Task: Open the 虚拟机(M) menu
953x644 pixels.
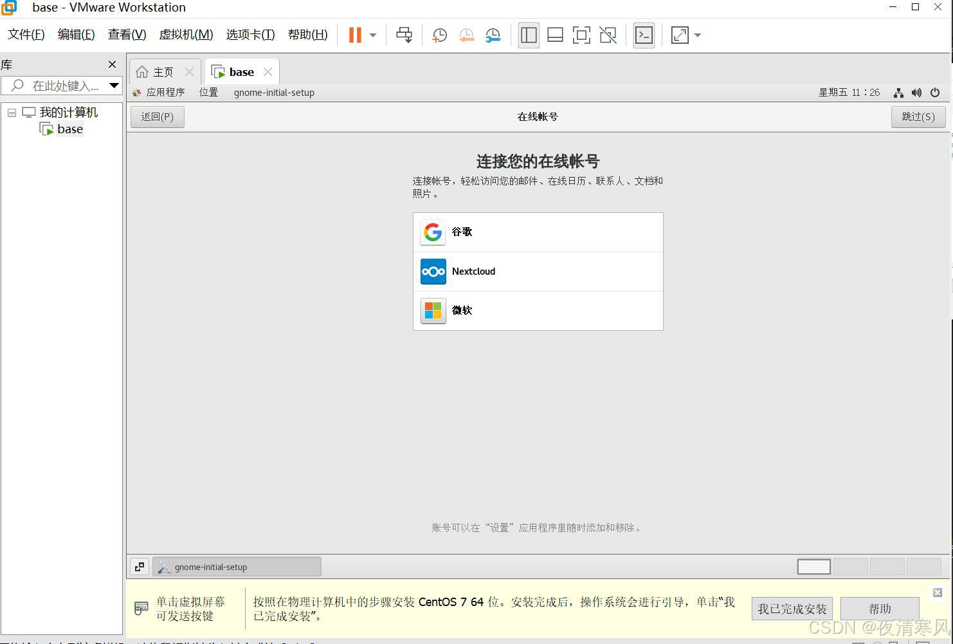Action: coord(186,35)
